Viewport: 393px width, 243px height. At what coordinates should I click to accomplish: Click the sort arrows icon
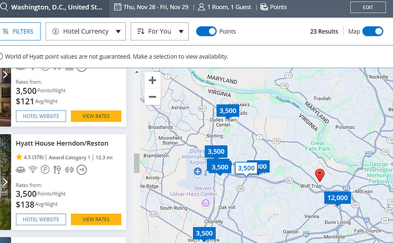141,31
